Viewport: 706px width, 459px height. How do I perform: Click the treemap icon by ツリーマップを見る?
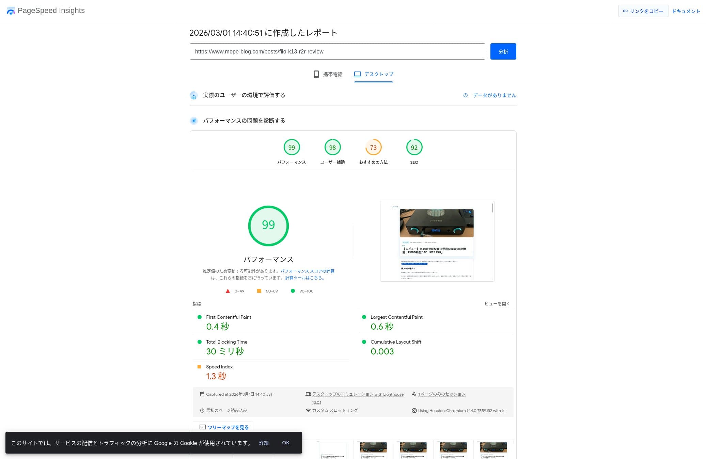pyautogui.click(x=203, y=427)
